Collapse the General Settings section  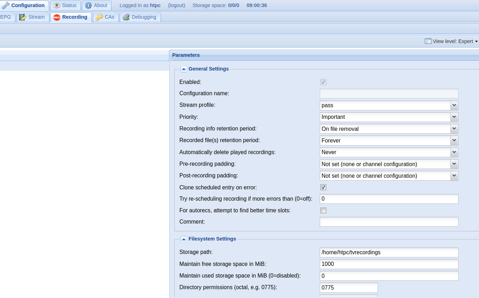[x=184, y=69]
